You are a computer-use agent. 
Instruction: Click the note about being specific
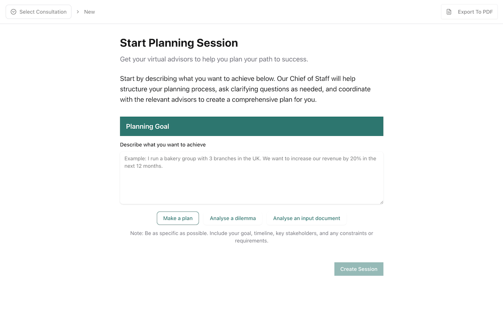pyautogui.click(x=251, y=237)
